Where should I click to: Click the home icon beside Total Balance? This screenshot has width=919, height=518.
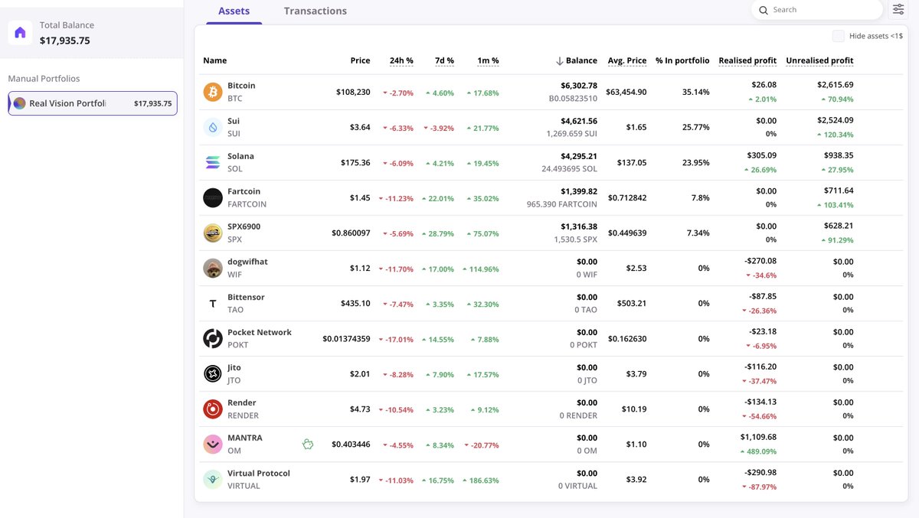(20, 33)
